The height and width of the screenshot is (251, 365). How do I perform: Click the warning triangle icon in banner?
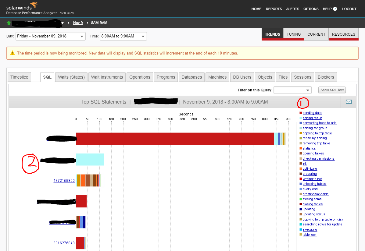pyautogui.click(x=12, y=53)
